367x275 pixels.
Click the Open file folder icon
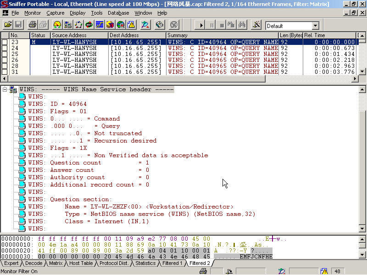[x=8, y=25]
